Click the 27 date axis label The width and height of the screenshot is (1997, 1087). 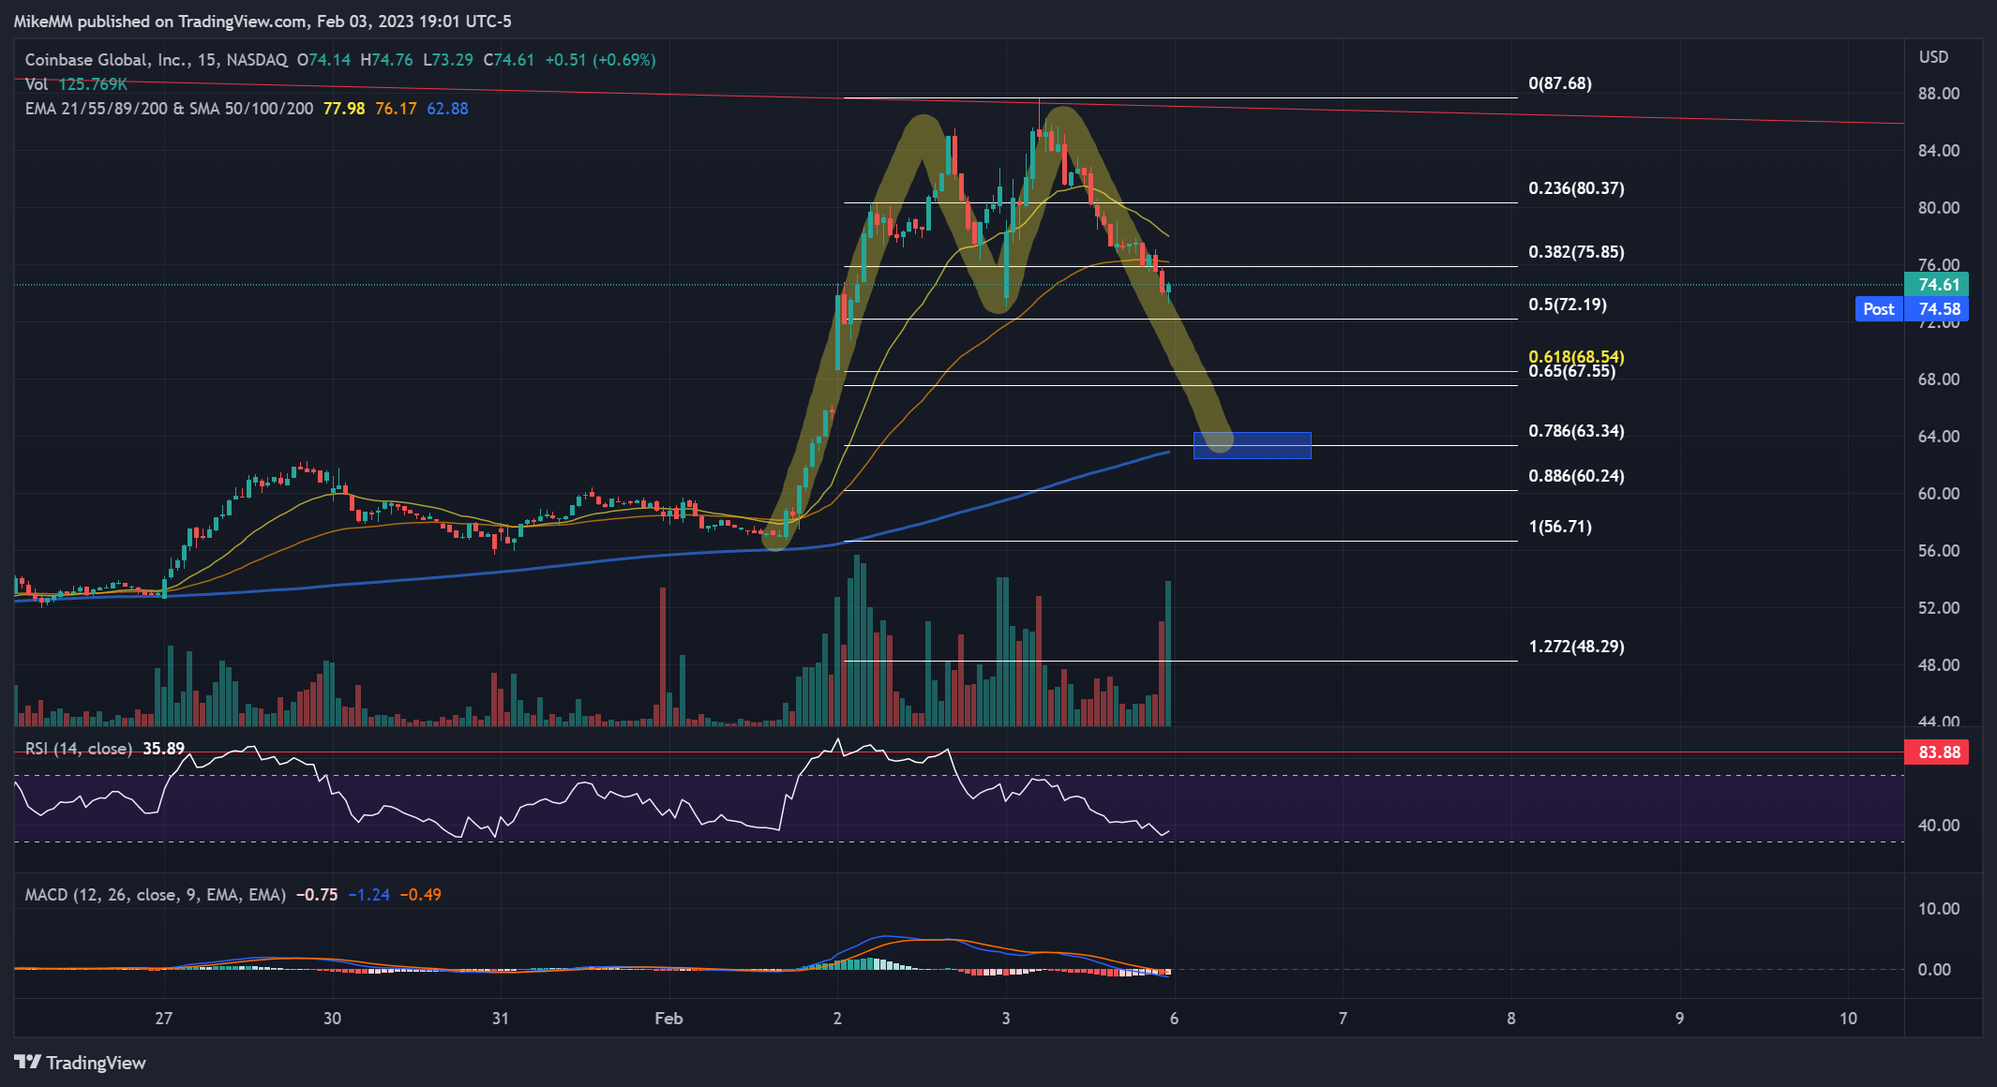(x=164, y=1019)
